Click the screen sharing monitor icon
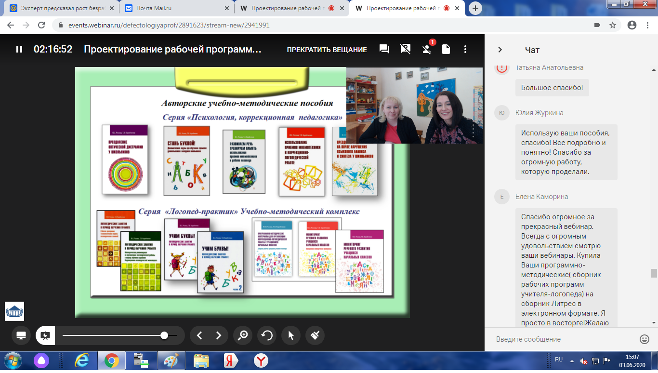Image resolution: width=658 pixels, height=373 pixels. point(21,335)
